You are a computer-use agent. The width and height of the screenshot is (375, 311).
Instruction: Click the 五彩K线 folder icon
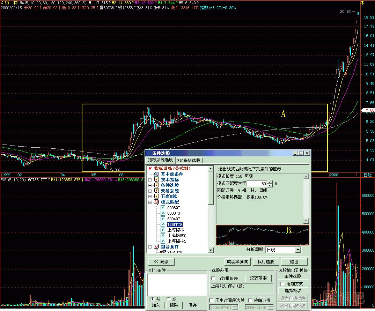(156, 197)
